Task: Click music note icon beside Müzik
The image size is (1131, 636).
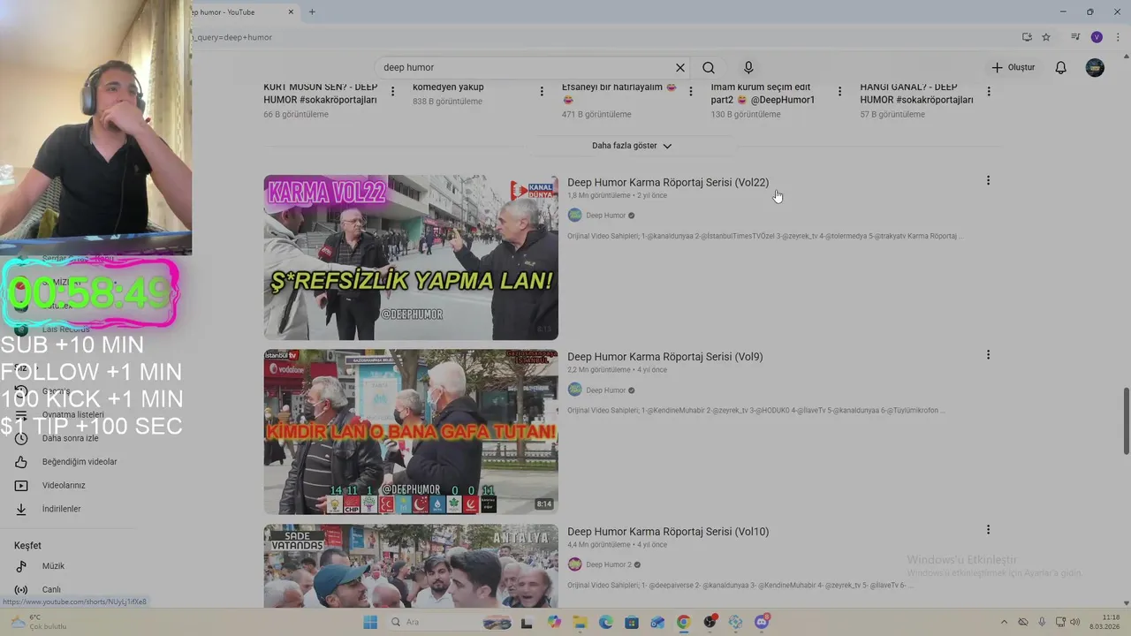Action: [21, 566]
